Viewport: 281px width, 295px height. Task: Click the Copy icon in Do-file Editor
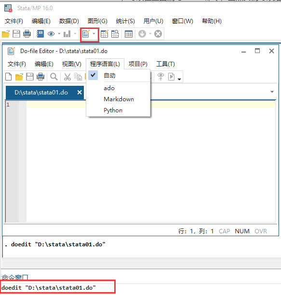tap(78, 77)
